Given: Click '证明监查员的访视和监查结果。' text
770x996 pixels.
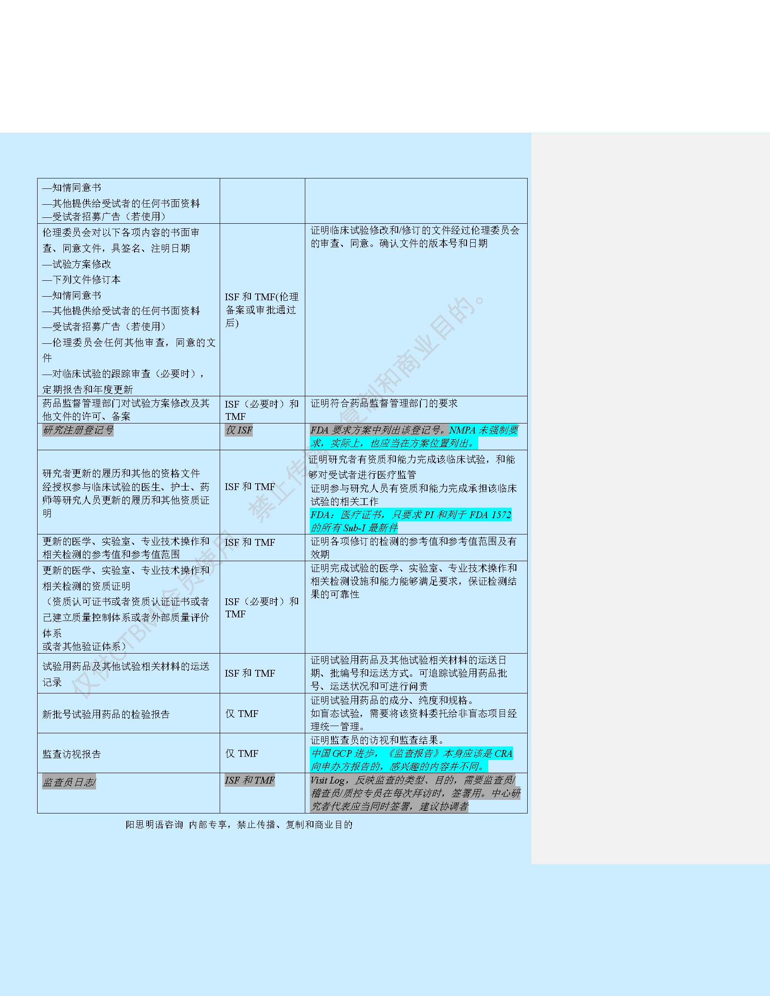Looking at the screenshot, I should click(x=378, y=740).
